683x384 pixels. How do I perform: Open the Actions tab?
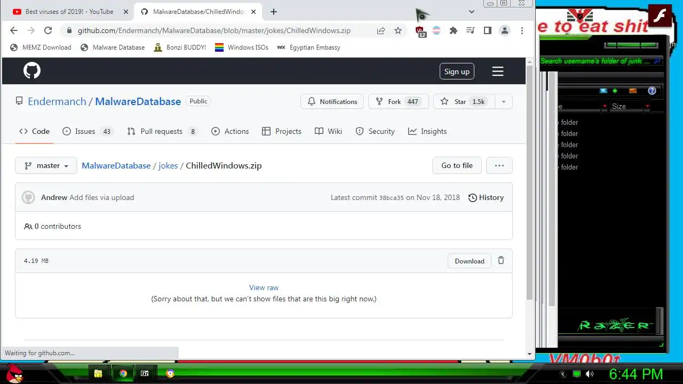(230, 131)
